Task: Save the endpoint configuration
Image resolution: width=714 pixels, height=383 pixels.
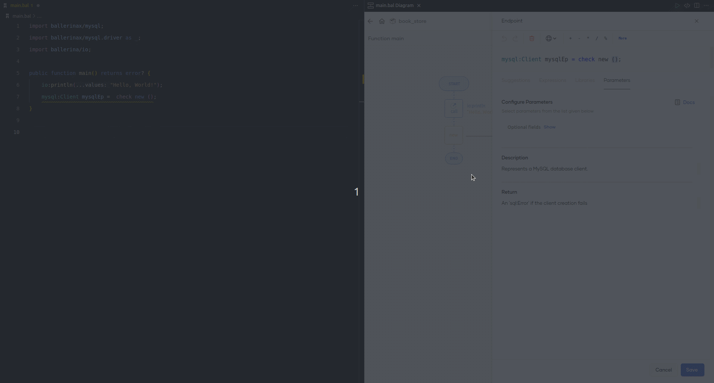Action: (x=692, y=370)
